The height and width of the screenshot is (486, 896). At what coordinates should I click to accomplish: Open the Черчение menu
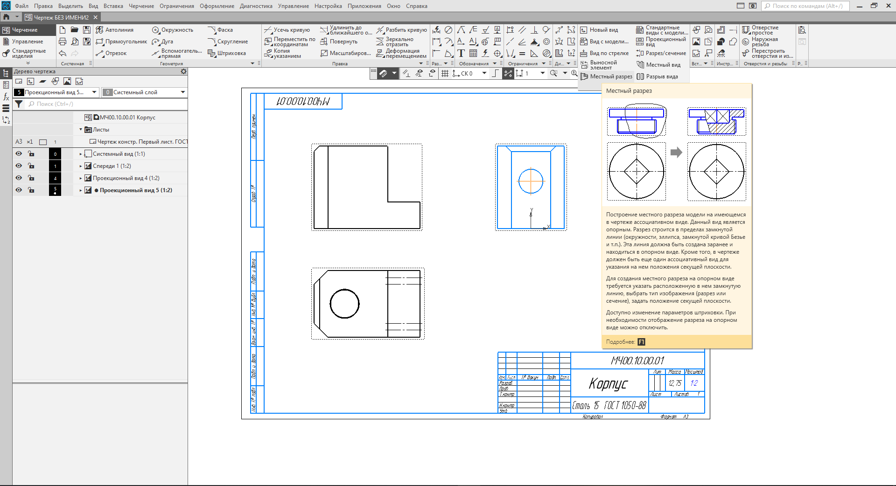pyautogui.click(x=141, y=6)
